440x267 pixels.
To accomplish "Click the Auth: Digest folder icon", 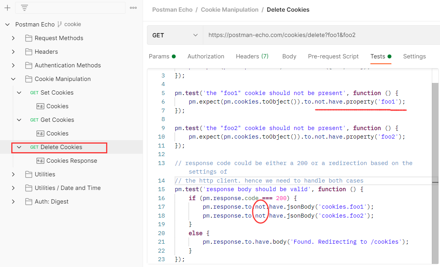I will coord(28,202).
